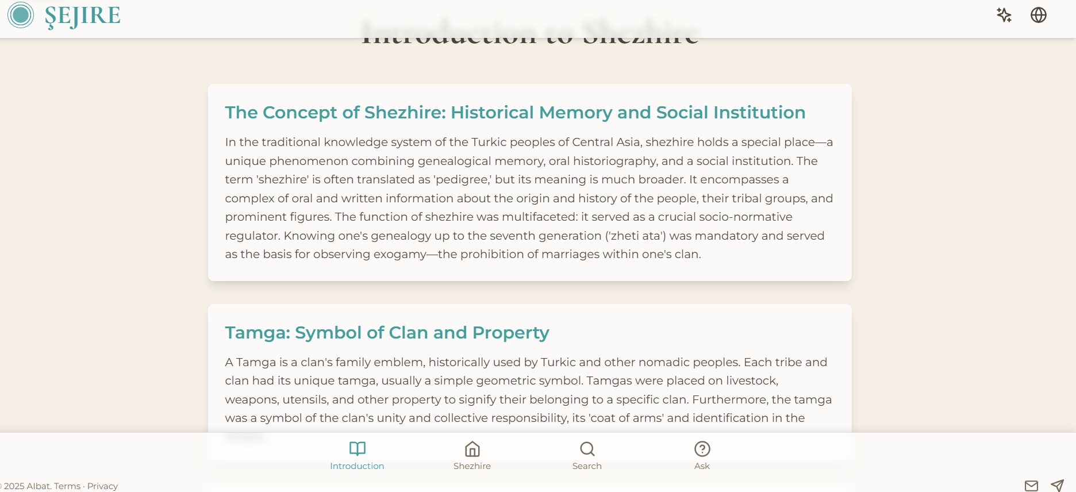This screenshot has width=1076, height=492.
Task: Open the Privacy link in footer
Action: click(x=102, y=486)
